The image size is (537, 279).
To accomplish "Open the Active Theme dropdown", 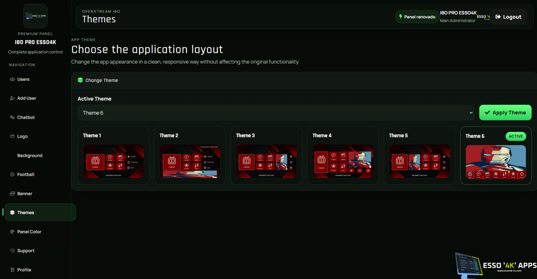I will pos(276,113).
